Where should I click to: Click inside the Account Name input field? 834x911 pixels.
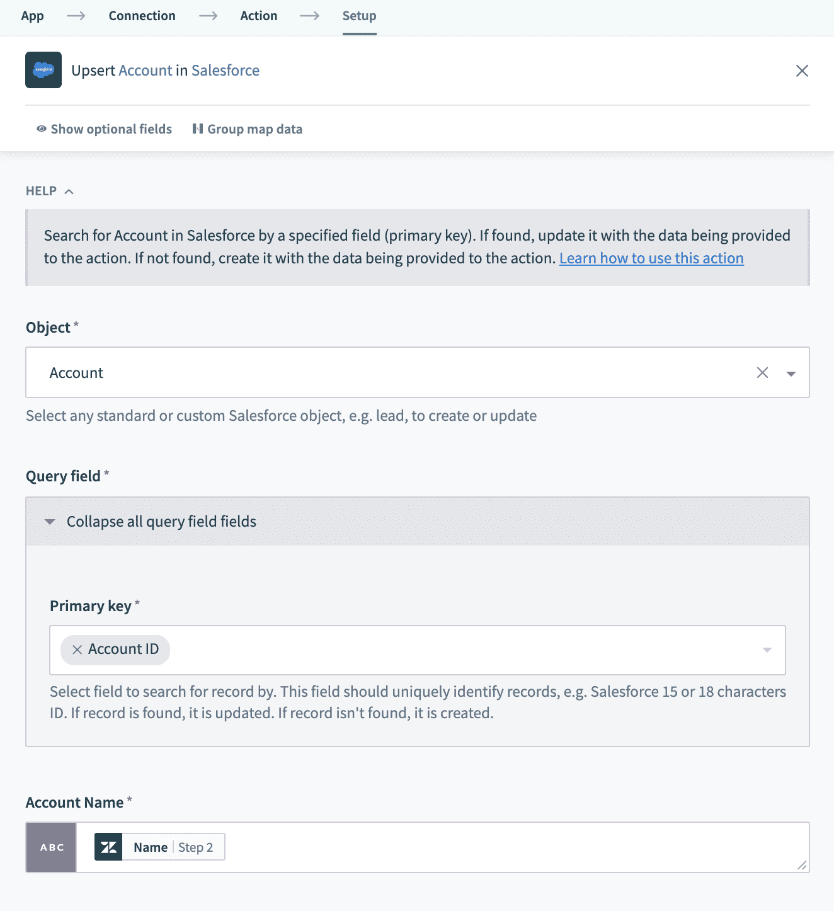point(504,847)
